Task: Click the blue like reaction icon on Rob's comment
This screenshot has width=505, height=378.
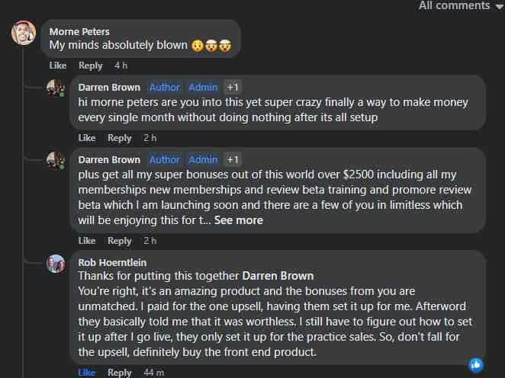Action: click(x=476, y=364)
